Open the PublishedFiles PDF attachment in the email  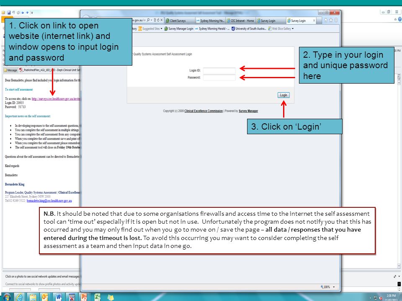[49, 70]
